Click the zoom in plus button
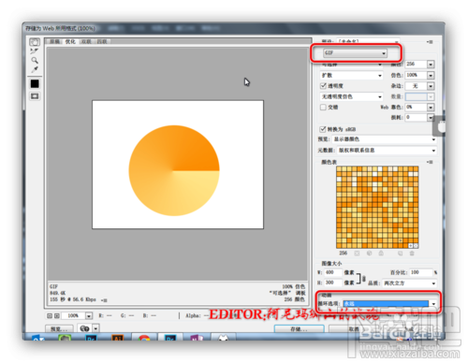The image size is (468, 363). pyautogui.click(x=57, y=316)
